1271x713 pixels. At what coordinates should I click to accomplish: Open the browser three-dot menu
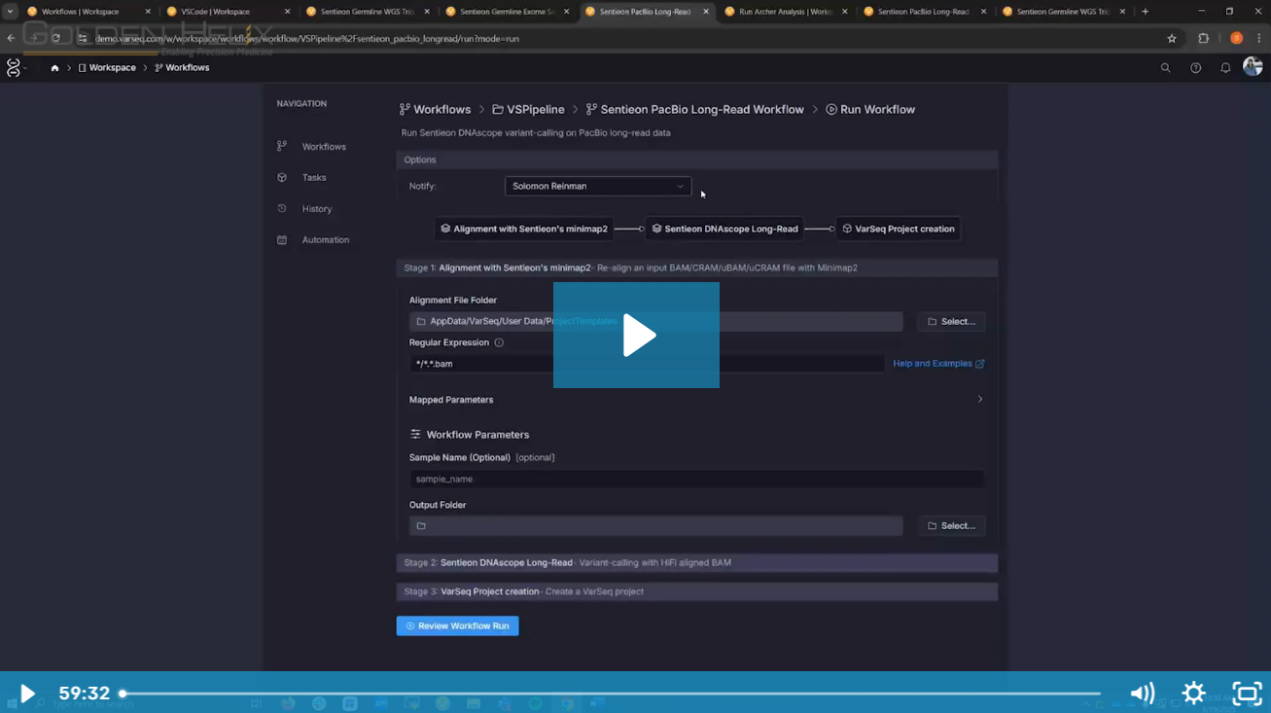coord(1259,38)
